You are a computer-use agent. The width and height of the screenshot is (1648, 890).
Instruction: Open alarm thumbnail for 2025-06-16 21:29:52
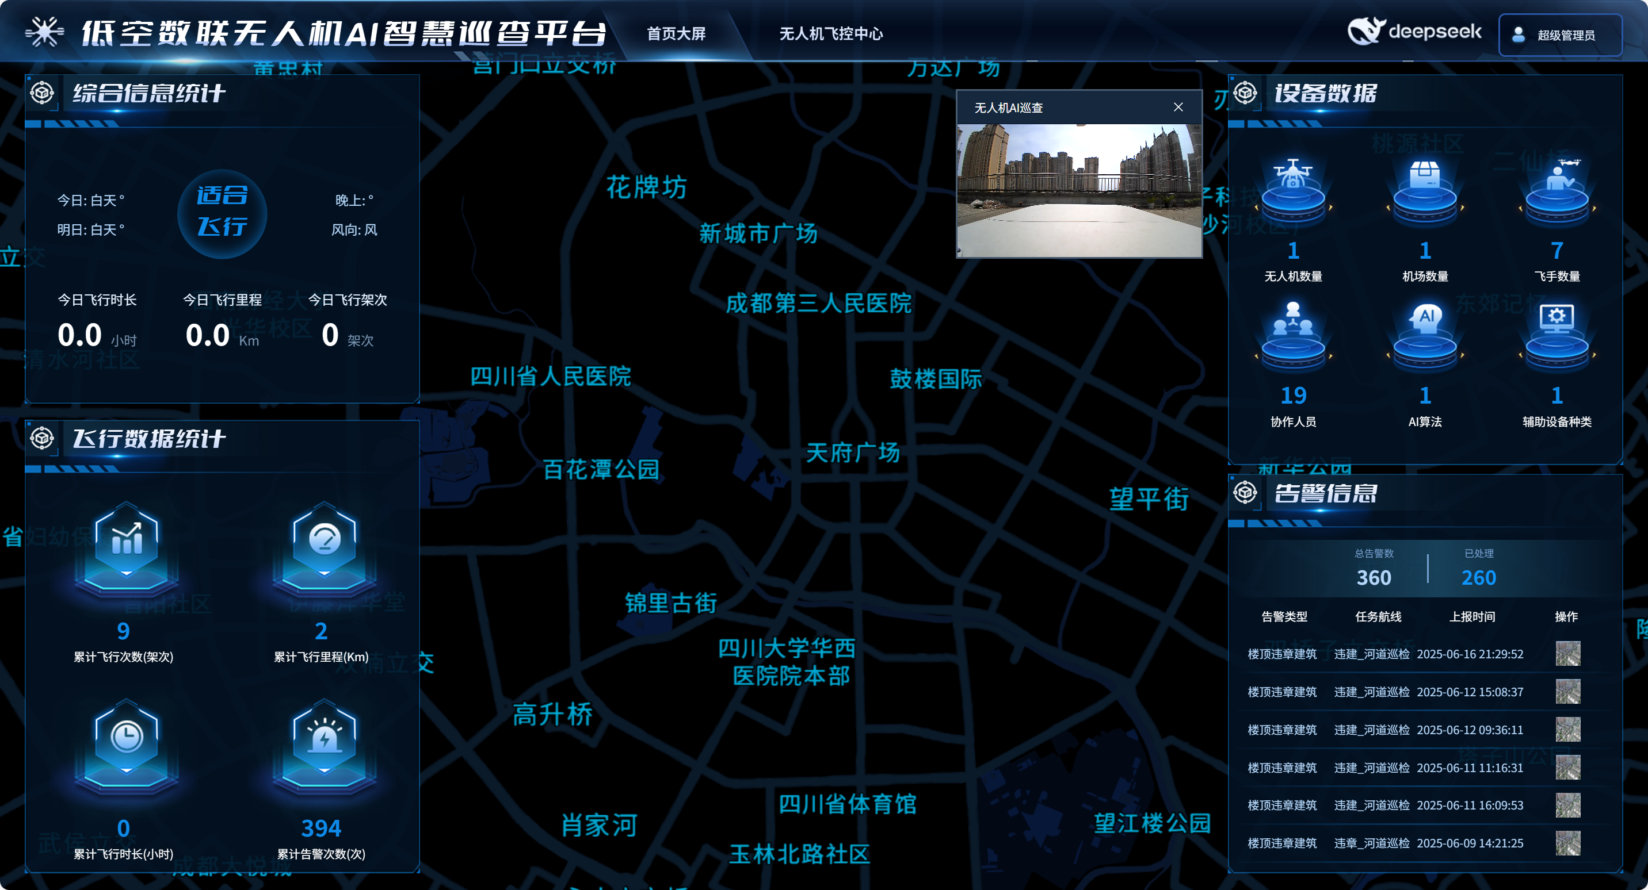[x=1568, y=654]
